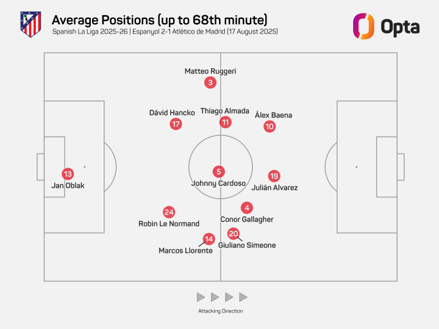This screenshot has height=329, width=439.
Task: Click the Matteo Ruggeri name label
Action: point(210,71)
